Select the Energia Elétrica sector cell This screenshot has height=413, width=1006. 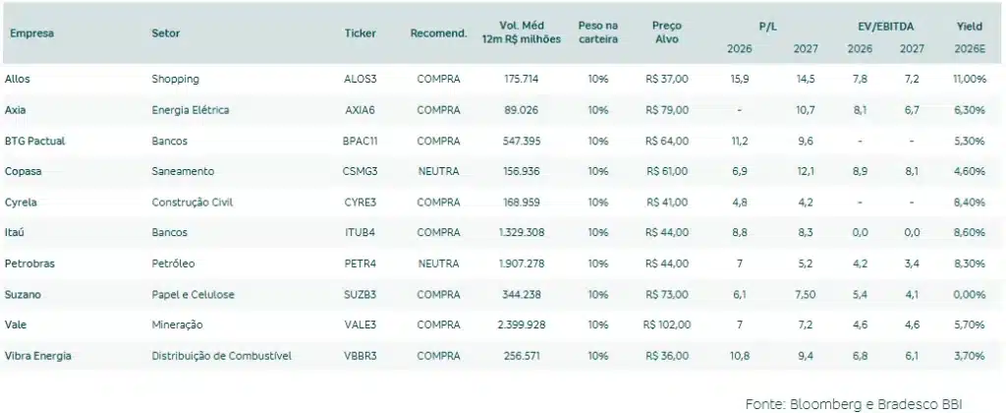pyautogui.click(x=191, y=110)
